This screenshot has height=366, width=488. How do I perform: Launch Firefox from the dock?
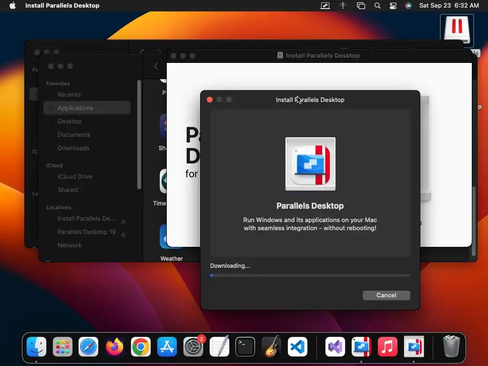point(114,346)
